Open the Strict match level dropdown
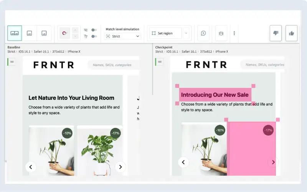This screenshot has width=307, height=192. pyautogui.click(x=122, y=36)
